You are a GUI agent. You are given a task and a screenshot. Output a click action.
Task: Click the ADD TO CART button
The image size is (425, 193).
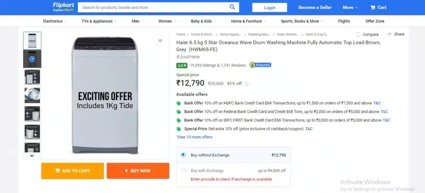point(72,171)
